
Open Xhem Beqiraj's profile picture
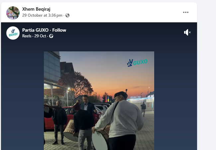tap(13, 13)
